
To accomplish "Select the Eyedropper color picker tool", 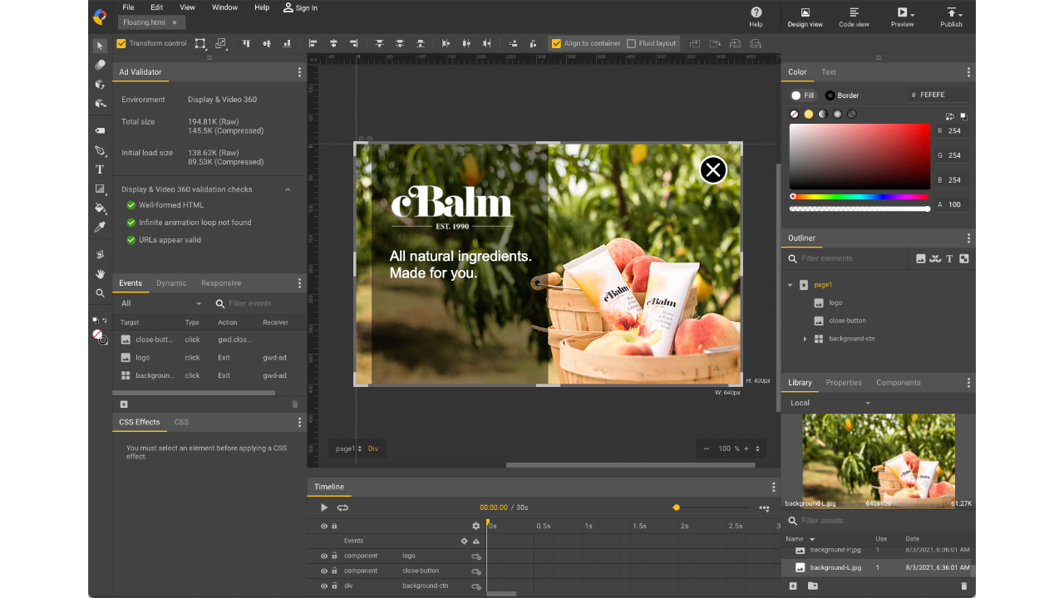I will 100,227.
